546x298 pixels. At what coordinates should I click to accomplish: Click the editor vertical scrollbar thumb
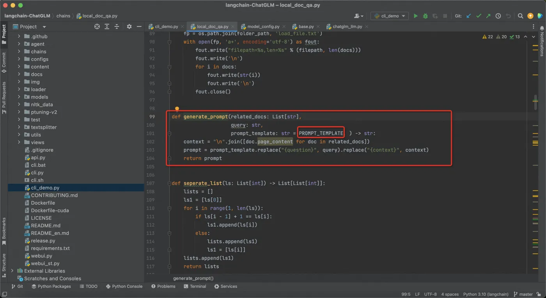click(535, 102)
